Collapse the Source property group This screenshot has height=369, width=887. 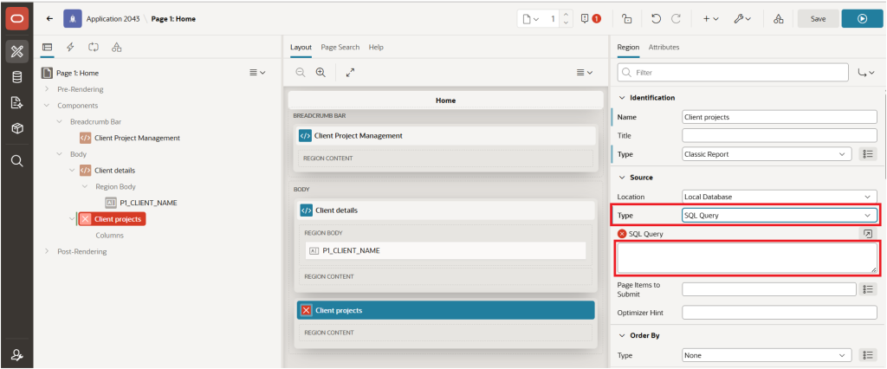point(622,178)
